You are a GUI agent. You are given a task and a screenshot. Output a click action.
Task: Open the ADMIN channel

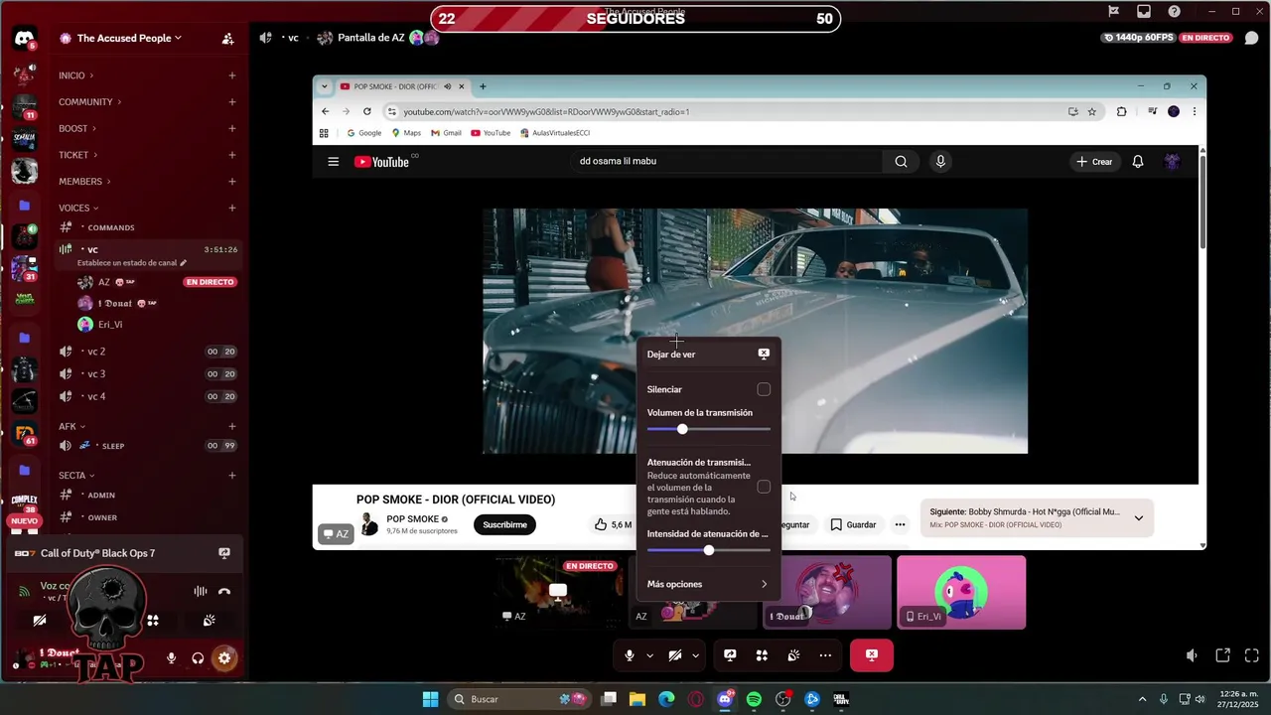pos(147,495)
